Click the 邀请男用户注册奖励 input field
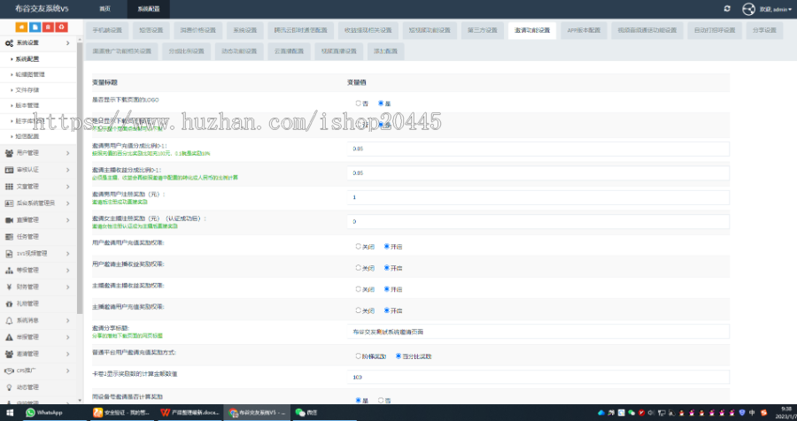This screenshot has width=797, height=421. coord(538,197)
